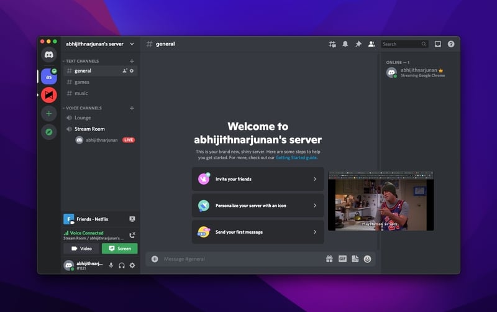The height and width of the screenshot is (312, 497).
Task: Click the green Screen share button
Action: pos(120,249)
